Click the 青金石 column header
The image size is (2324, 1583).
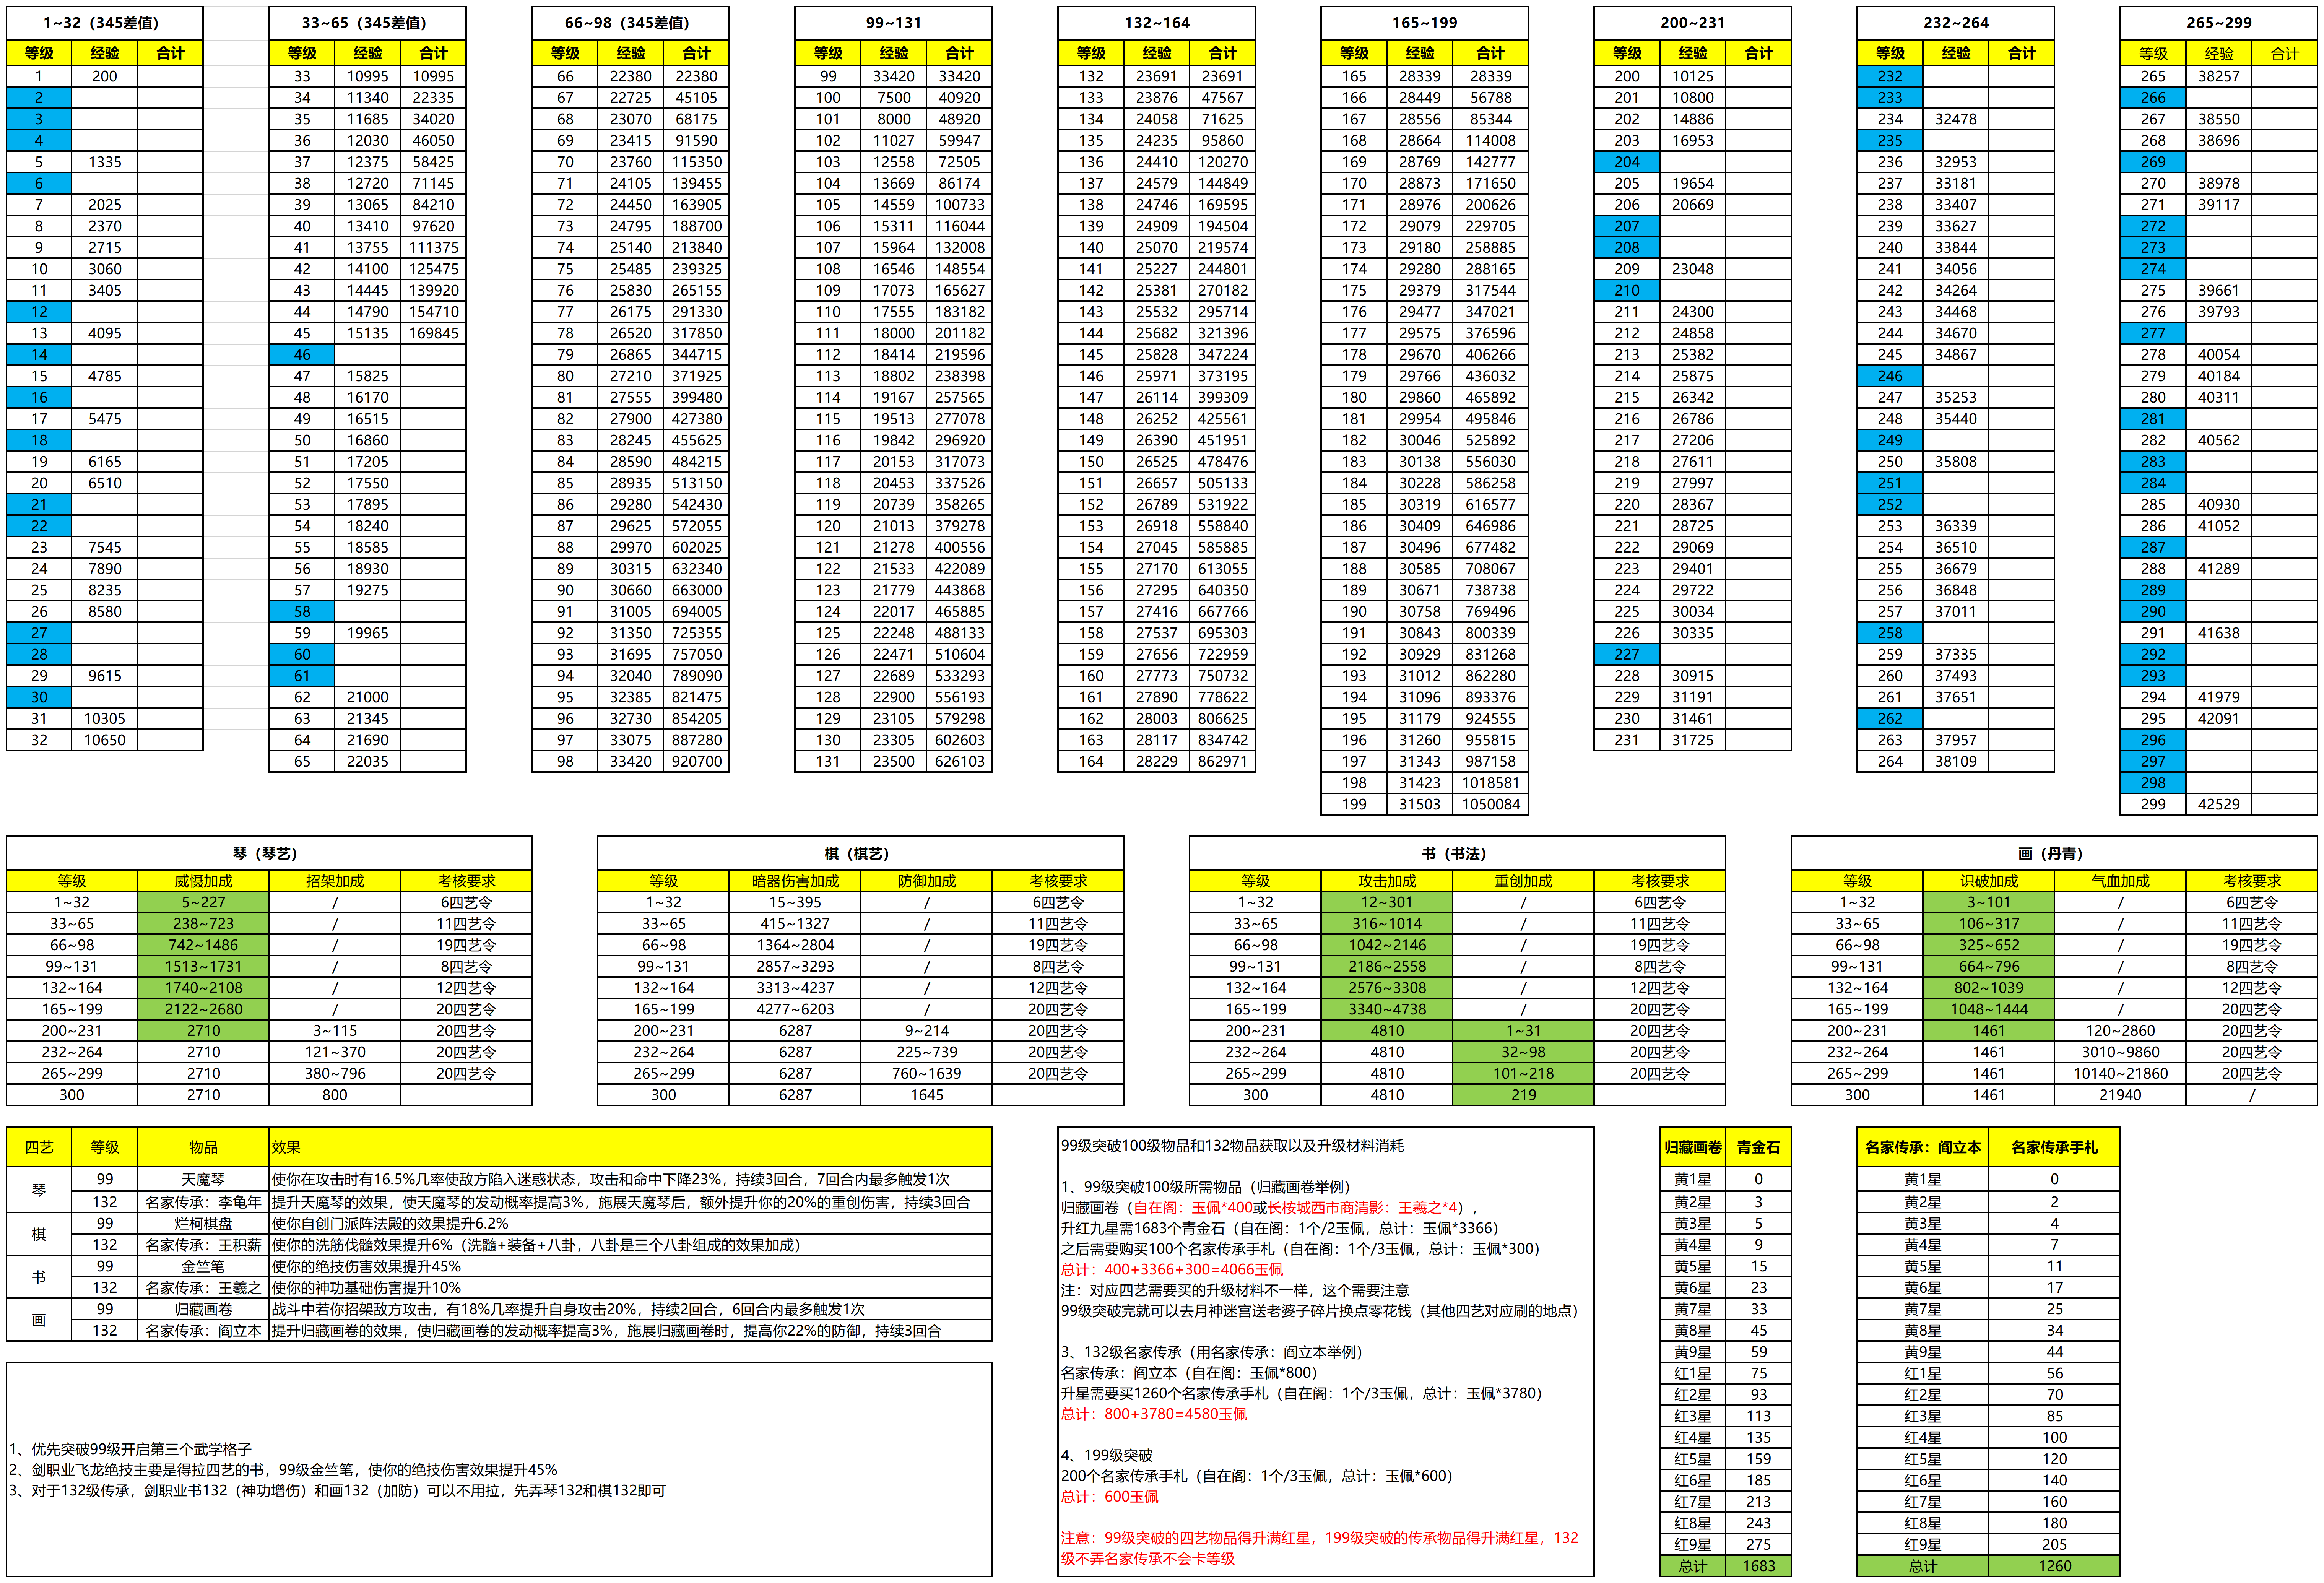pos(1758,1147)
